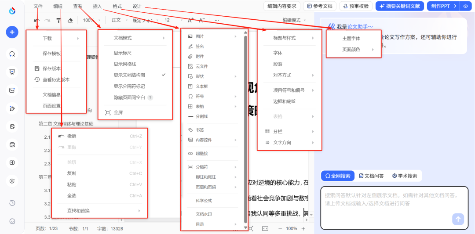Toggle 显示文档结构图 checked option
Screen dimensions: 475x234
pos(135,75)
